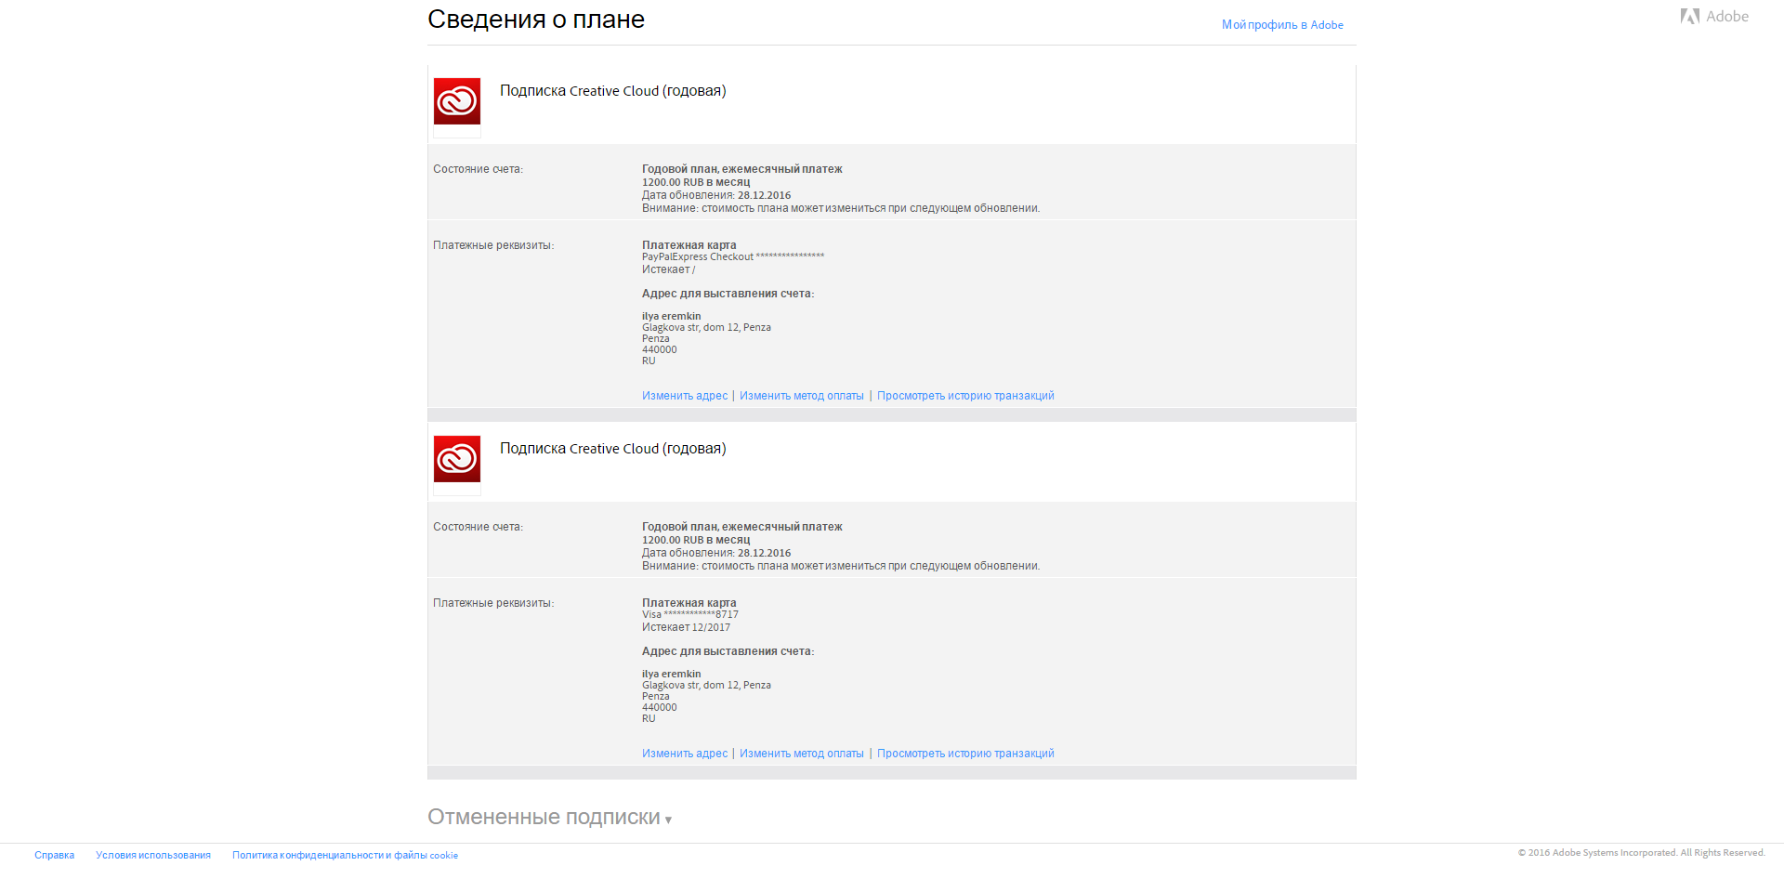The image size is (1784, 892).
Task: Click the topmost 'Подписка Creative Cloud (годовая)' title
Action: coord(612,91)
